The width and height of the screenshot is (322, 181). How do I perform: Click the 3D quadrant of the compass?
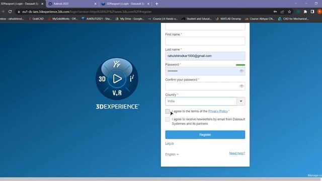pyautogui.click(x=102, y=79)
